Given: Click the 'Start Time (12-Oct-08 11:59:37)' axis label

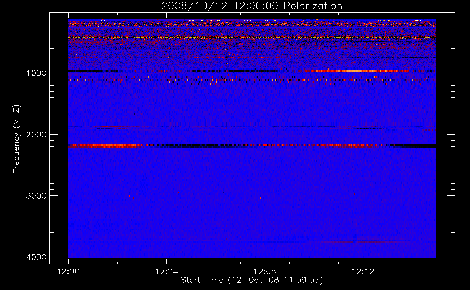Looking at the screenshot, I should tap(252, 280).
